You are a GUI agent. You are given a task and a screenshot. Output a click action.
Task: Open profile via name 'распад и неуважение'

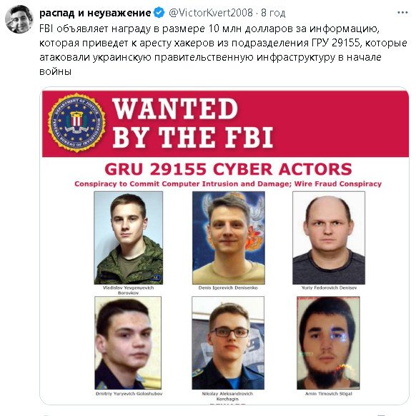95,13
